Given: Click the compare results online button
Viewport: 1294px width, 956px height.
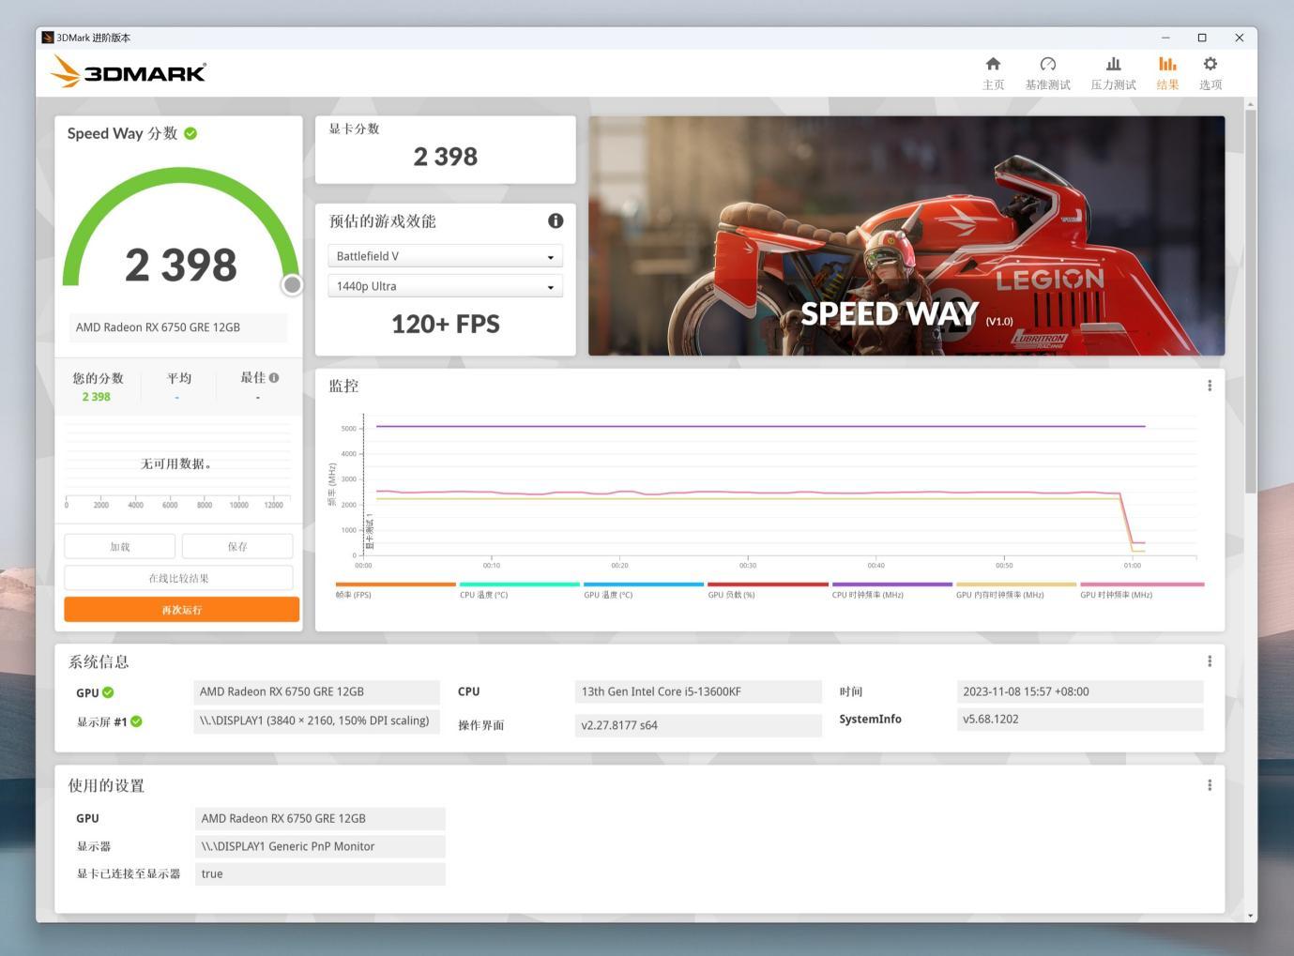Looking at the screenshot, I should coord(178,578).
